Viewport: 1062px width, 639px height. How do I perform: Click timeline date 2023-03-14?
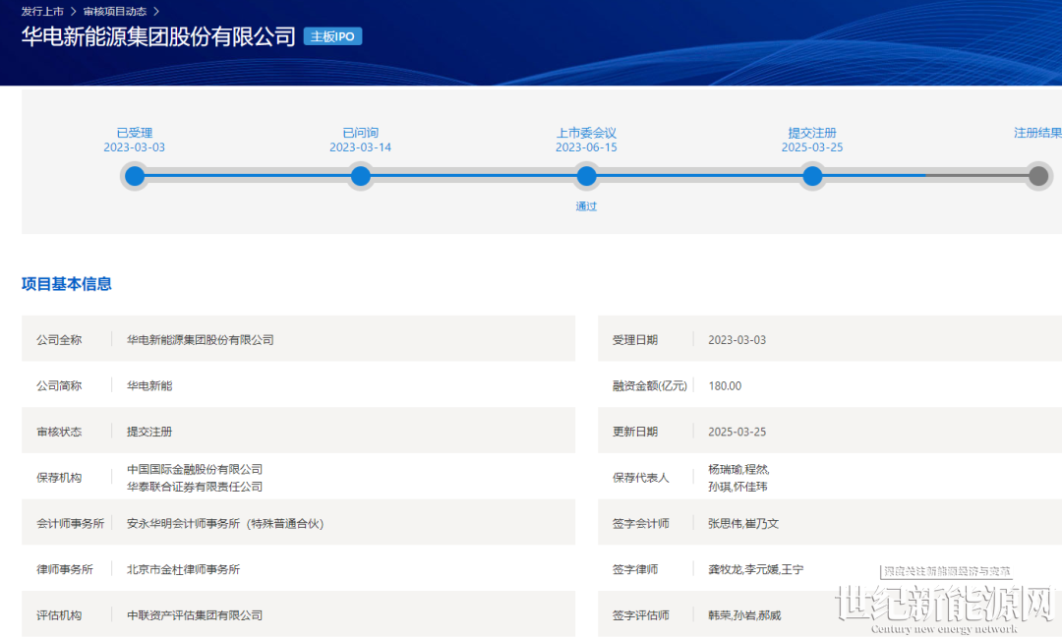coord(360,147)
